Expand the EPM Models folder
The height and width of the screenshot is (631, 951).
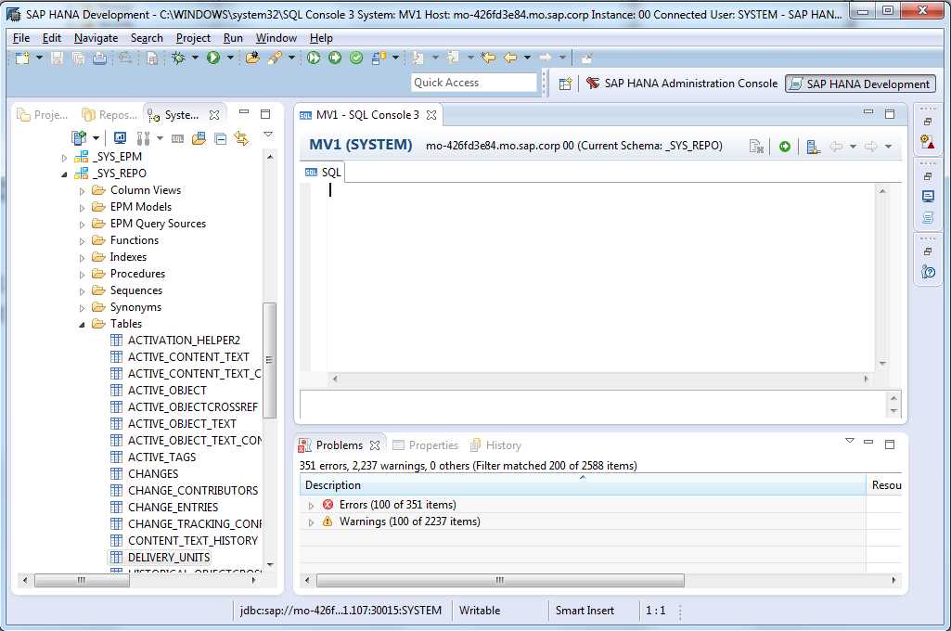point(82,208)
